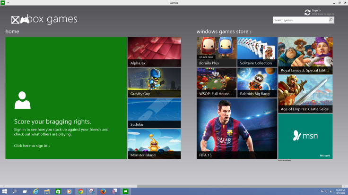Open the Sudoku game tile
The height and width of the screenshot is (195, 348).
(154, 113)
